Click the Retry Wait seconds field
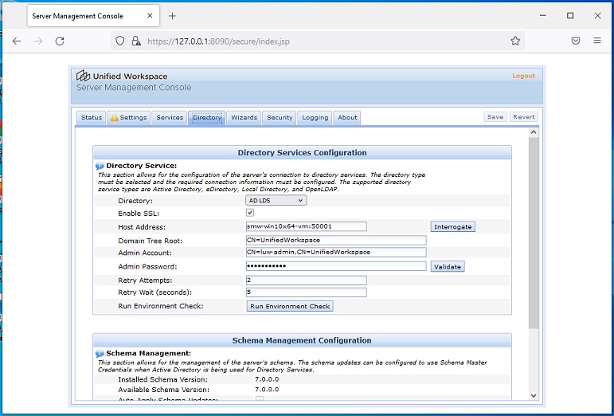 (x=307, y=292)
